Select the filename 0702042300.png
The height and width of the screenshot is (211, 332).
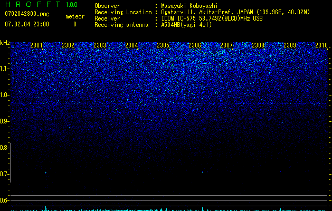coord(27,14)
